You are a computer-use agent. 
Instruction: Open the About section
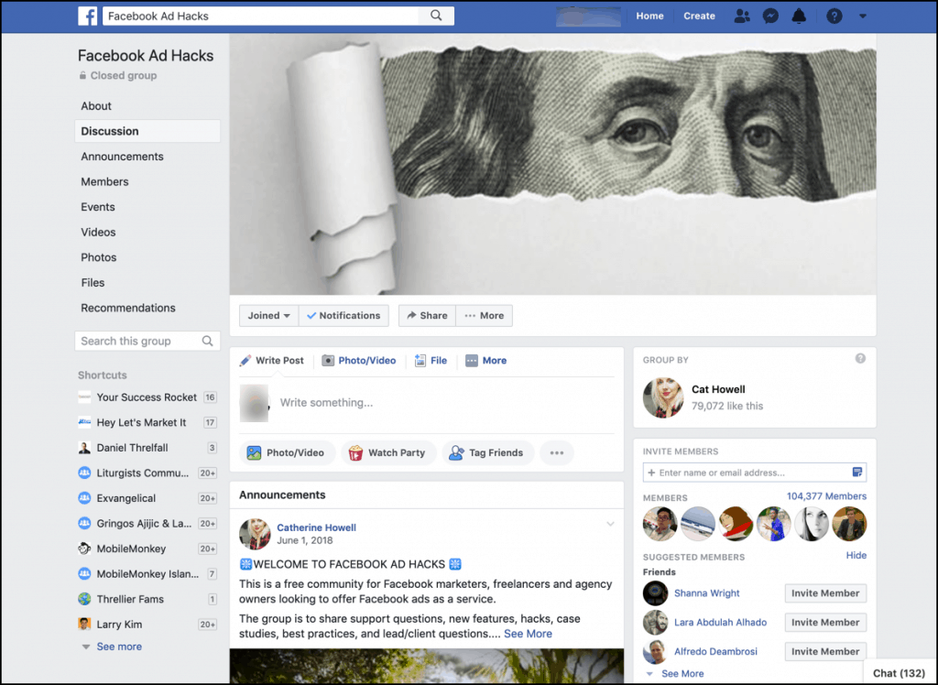click(x=96, y=106)
